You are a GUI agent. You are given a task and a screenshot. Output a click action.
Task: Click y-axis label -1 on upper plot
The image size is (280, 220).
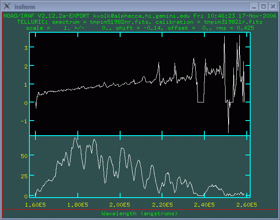coord(24,121)
